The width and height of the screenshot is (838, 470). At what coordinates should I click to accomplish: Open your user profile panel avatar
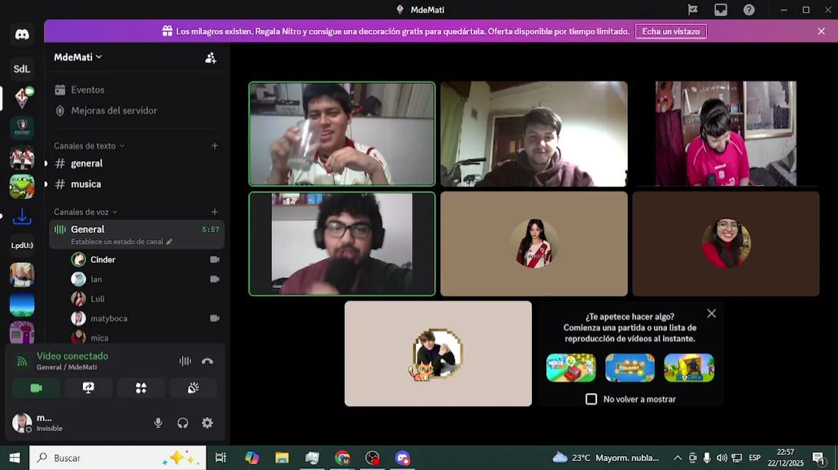click(22, 422)
